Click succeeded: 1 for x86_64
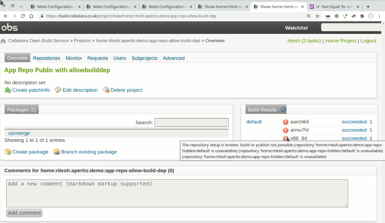Viewport: 385px width, 223px height. pos(357,138)
